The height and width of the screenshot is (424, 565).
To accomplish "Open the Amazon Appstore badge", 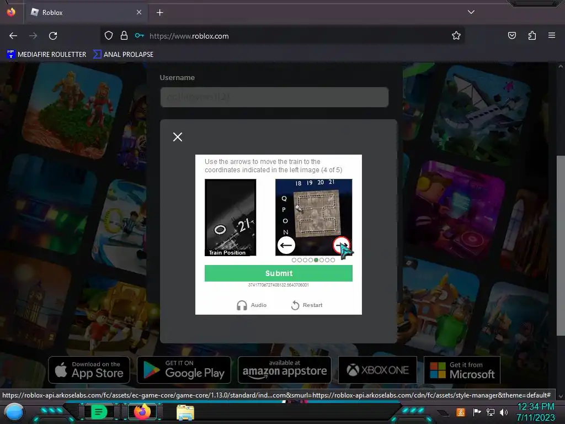I will tap(284, 370).
